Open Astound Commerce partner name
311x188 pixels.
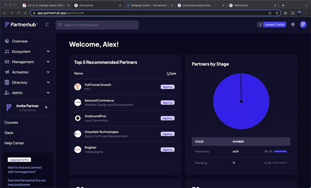click(99, 100)
